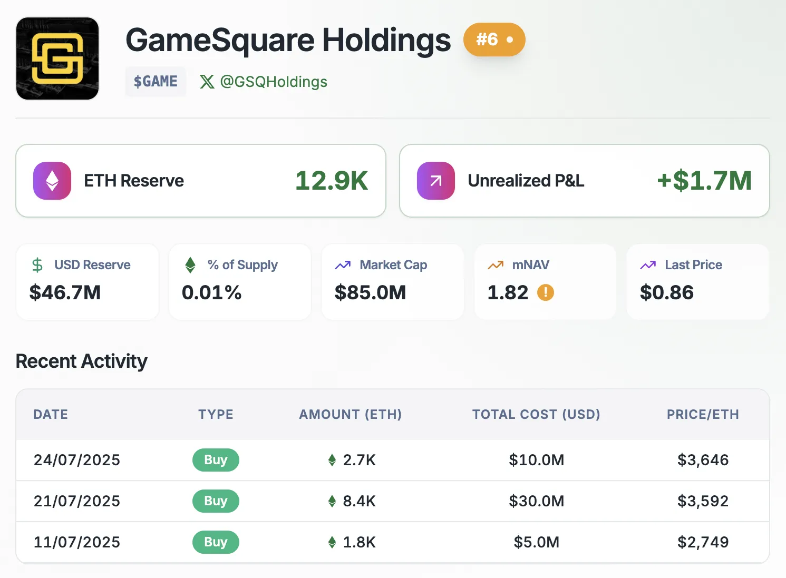Click the green dollar sign on USD Reserve
The image size is (786, 578).
pos(37,264)
